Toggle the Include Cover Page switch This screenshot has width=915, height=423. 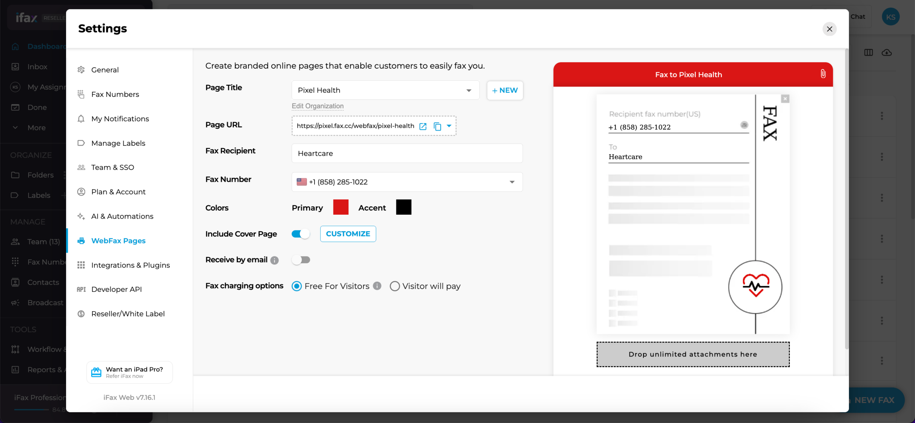(300, 233)
